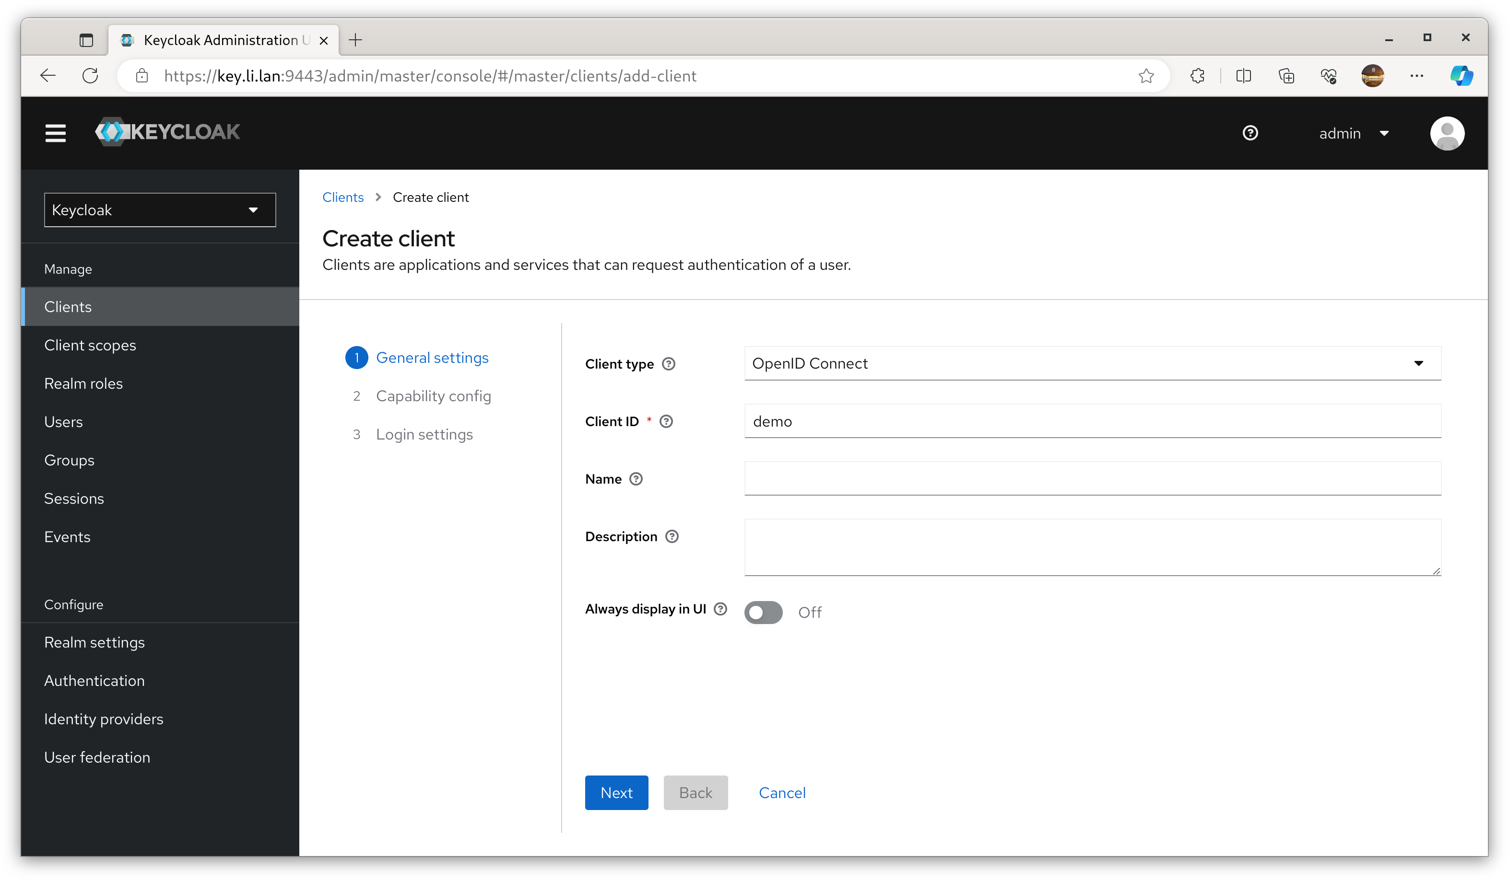Screen dimensions: 1509x880
Task: Bookmark page with the star icon
Action: point(1145,76)
